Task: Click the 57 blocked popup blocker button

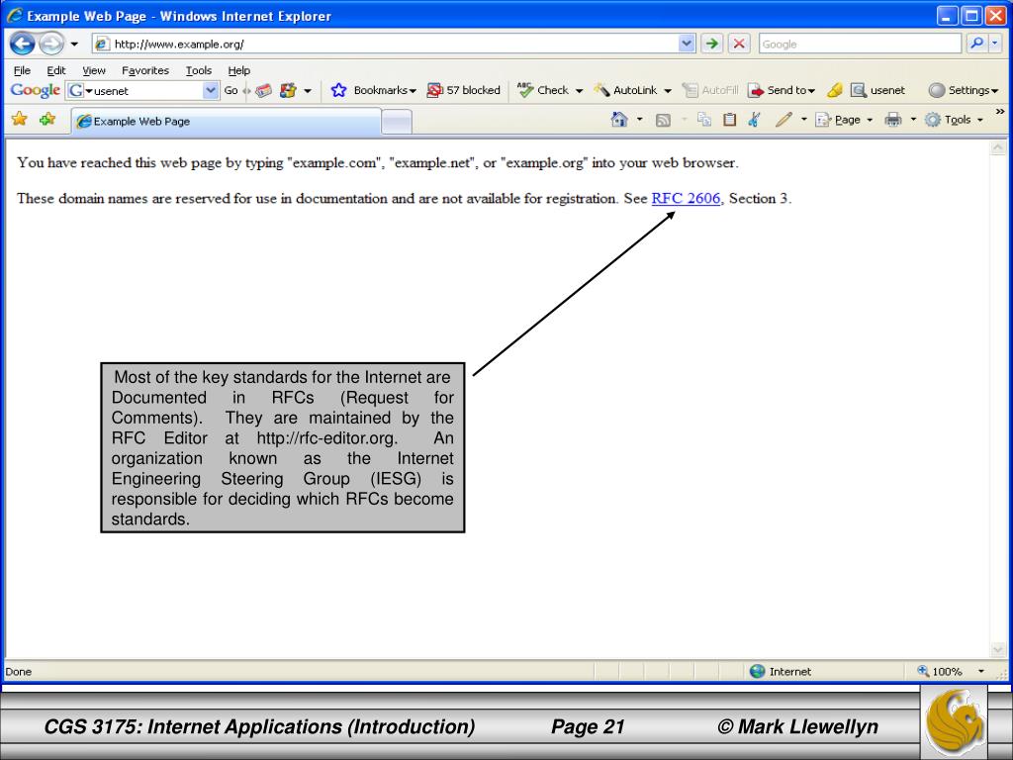Action: (x=464, y=90)
